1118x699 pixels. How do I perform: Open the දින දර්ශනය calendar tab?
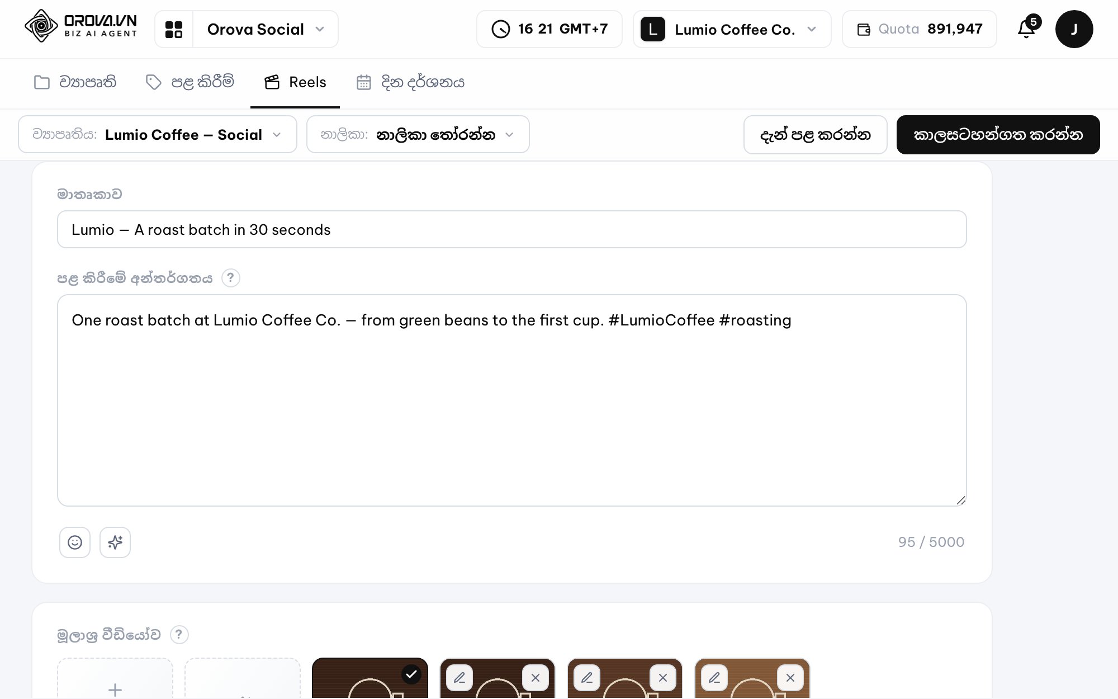point(411,82)
